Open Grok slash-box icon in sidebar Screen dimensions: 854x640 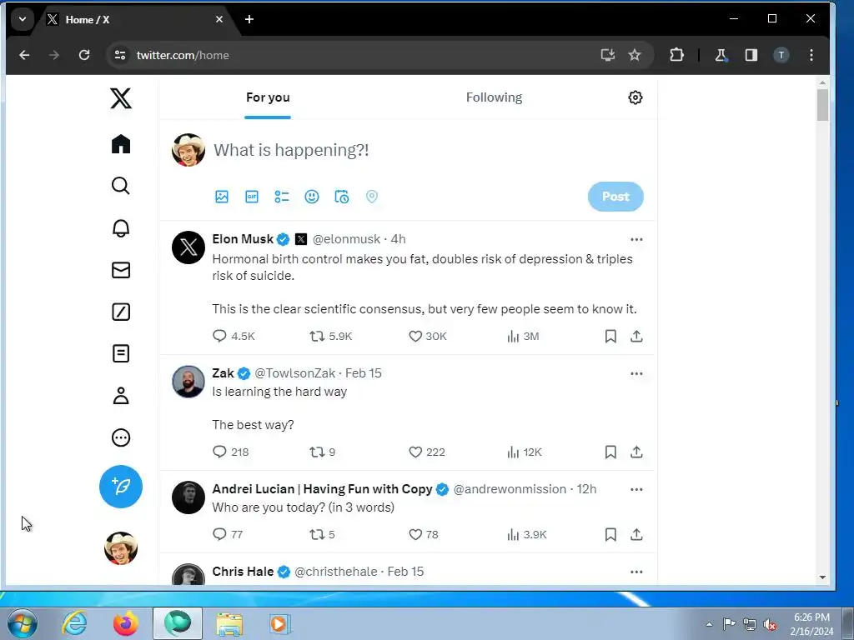120,312
